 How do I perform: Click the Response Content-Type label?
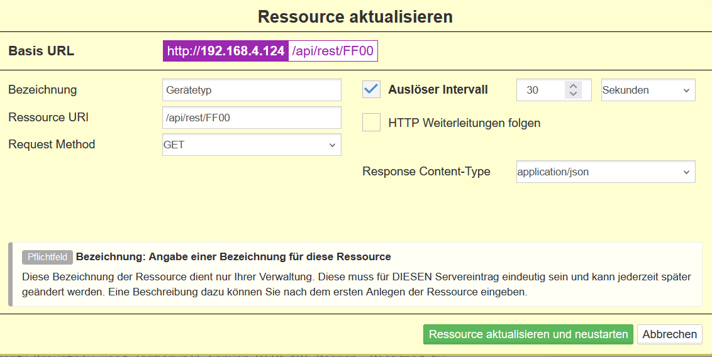click(x=426, y=172)
